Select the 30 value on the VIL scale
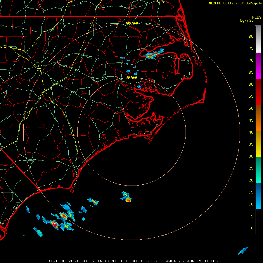This screenshot has width=263, height=263. [x=251, y=156]
